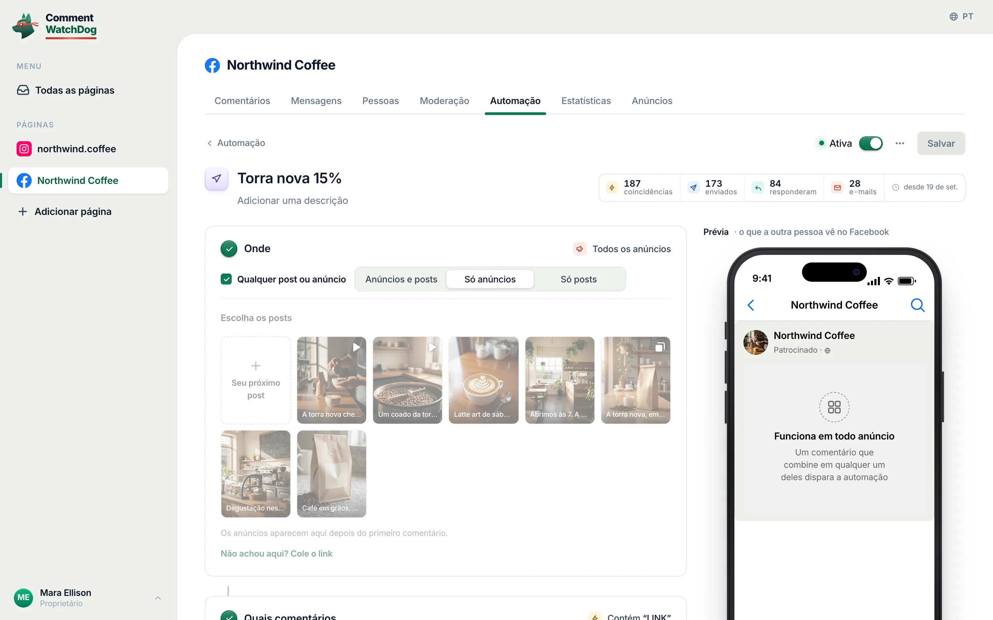Click the 28 e-mails envelope icon
The width and height of the screenshot is (993, 620).
[x=837, y=187]
